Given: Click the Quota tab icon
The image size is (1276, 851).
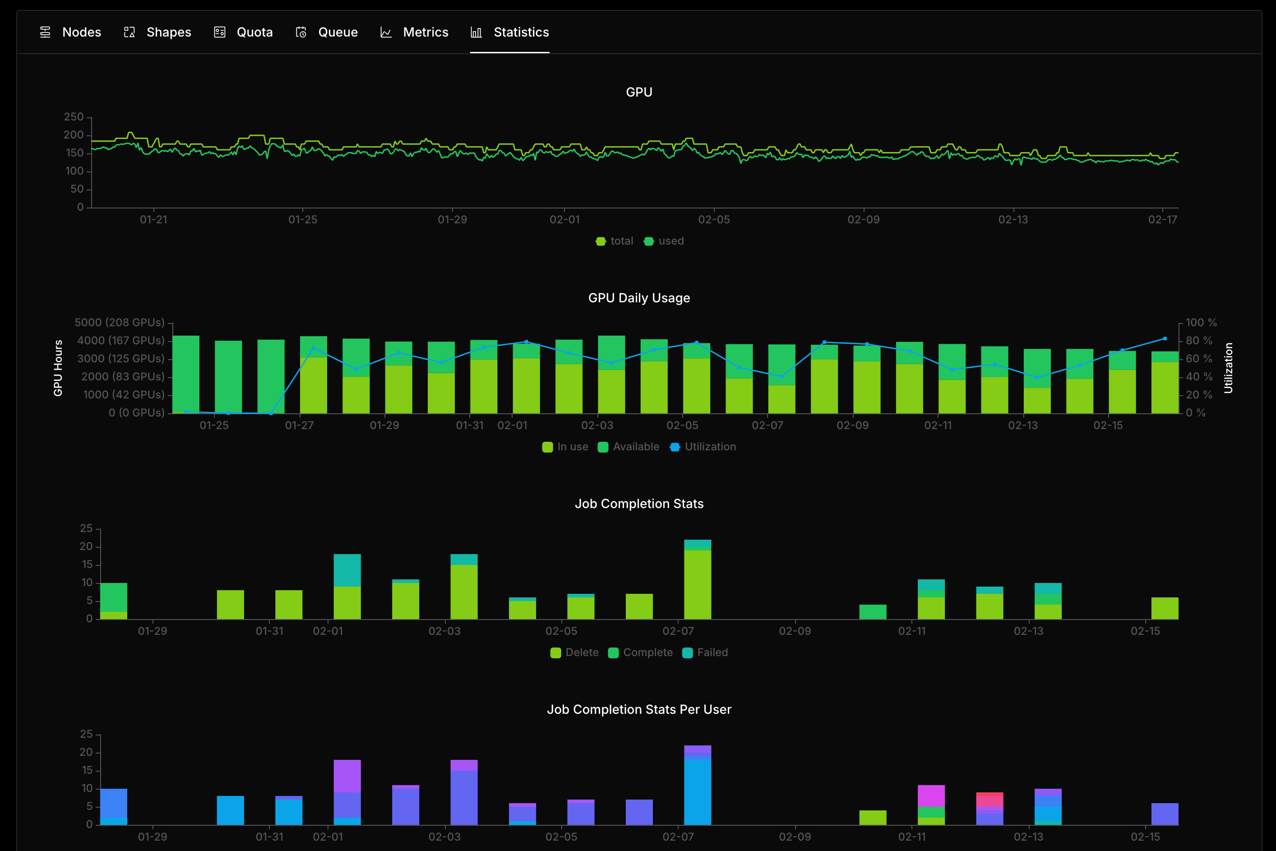Looking at the screenshot, I should 220,32.
